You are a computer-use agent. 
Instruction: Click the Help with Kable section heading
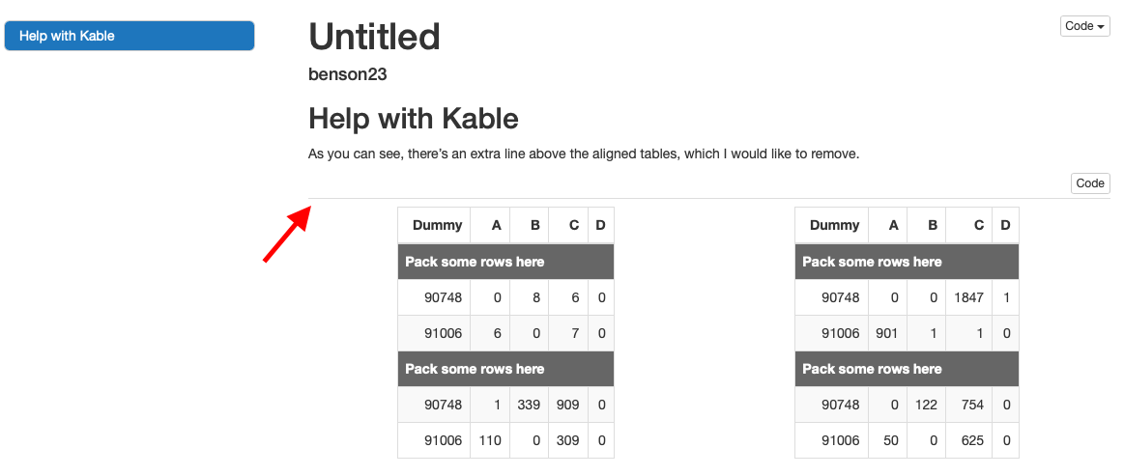(x=413, y=119)
